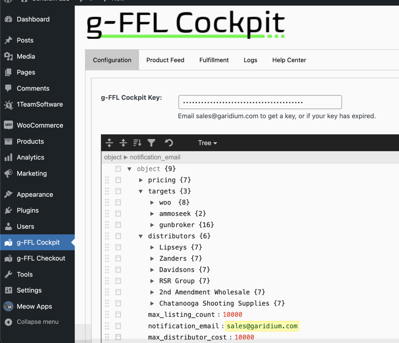Click the Pages icon in sidebar
Viewport: 399px width, 343px height.
pyautogui.click(x=9, y=72)
